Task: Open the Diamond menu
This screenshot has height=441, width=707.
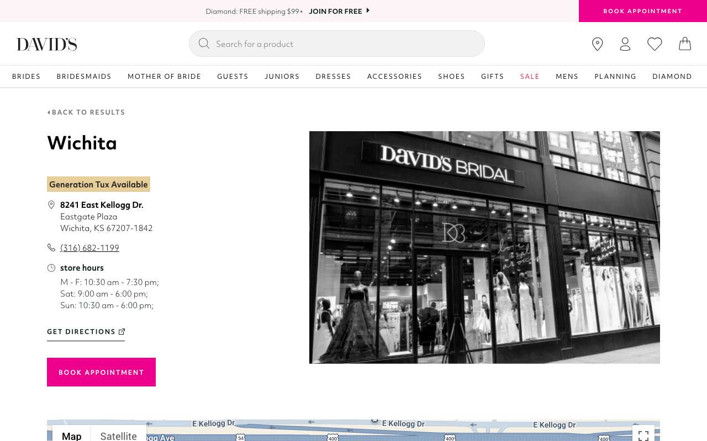Action: 672,77
